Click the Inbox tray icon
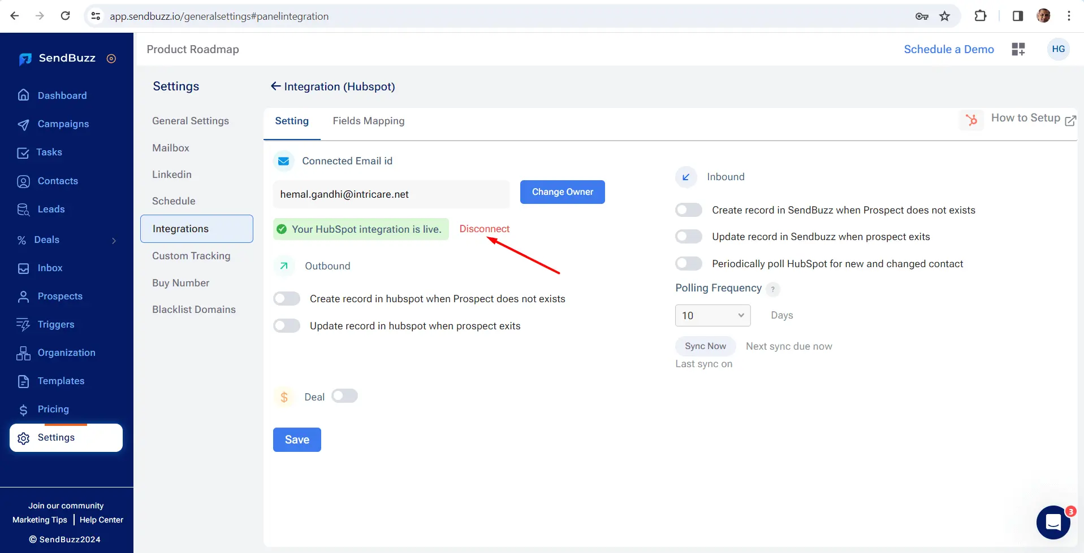This screenshot has height=553, width=1084. (x=24, y=268)
